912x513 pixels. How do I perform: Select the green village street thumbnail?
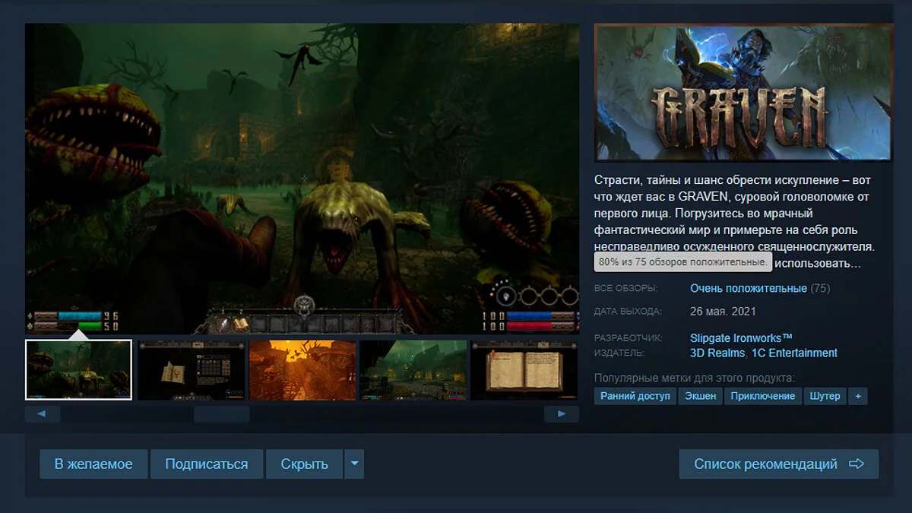tap(413, 369)
